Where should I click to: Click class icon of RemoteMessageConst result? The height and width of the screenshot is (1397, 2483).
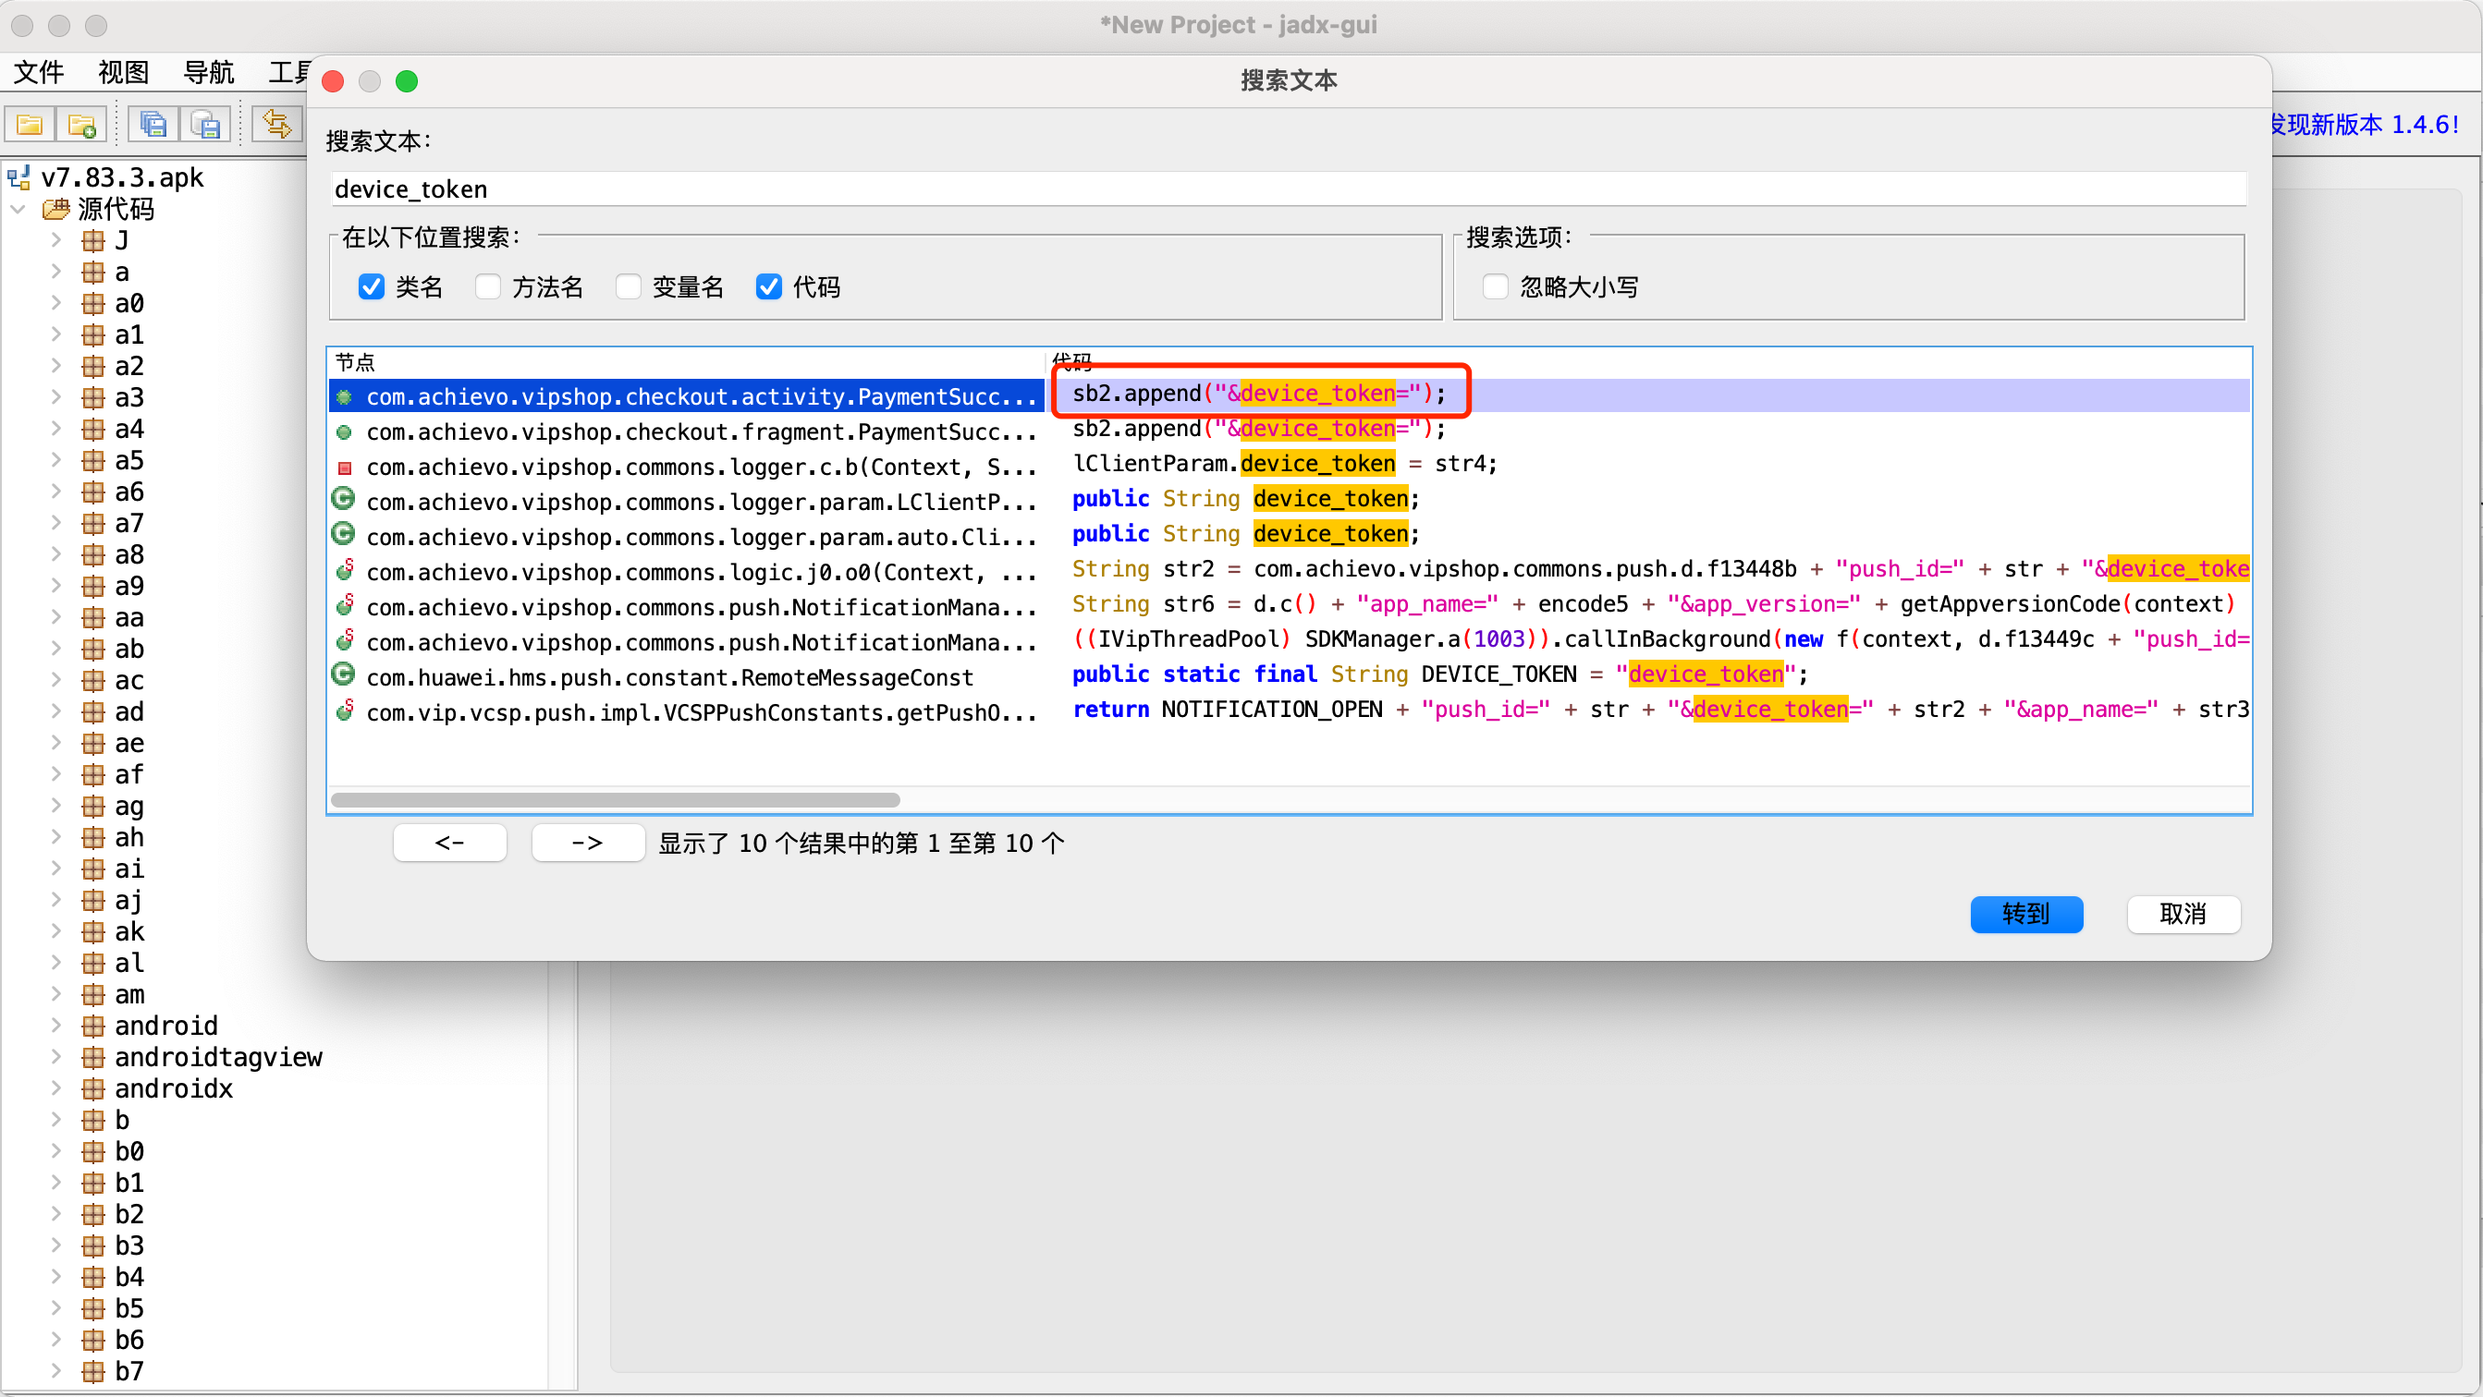tap(343, 674)
